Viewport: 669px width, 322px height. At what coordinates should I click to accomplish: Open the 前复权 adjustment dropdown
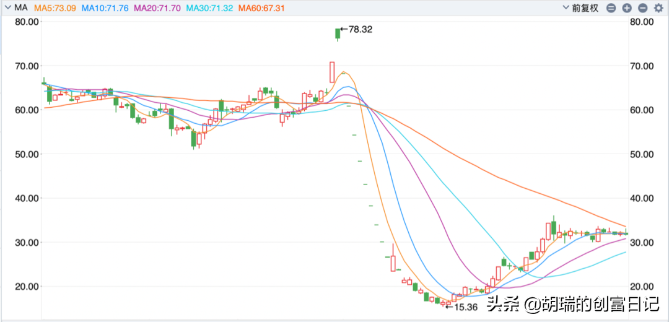coord(581,7)
